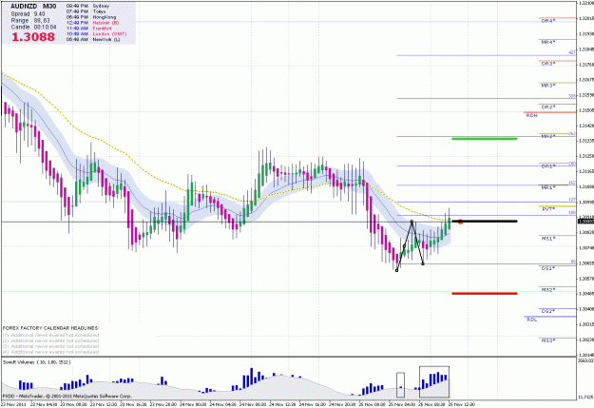Screen dimensions: 594x408
Task: Click the Range value line
Action: 30,21
